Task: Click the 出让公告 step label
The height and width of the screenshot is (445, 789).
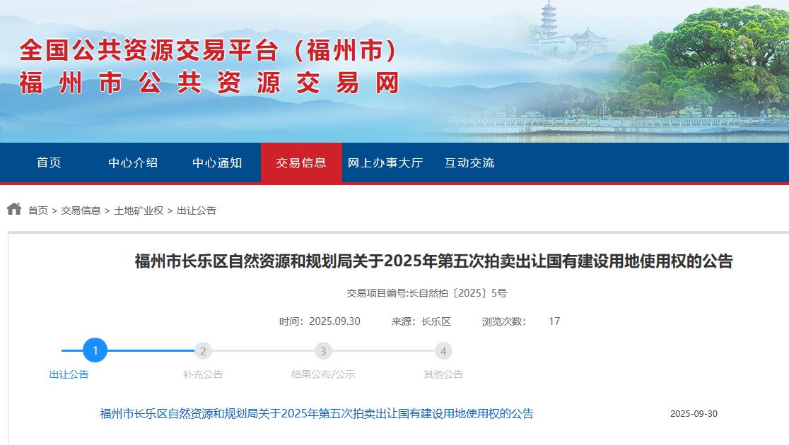Action: point(69,374)
